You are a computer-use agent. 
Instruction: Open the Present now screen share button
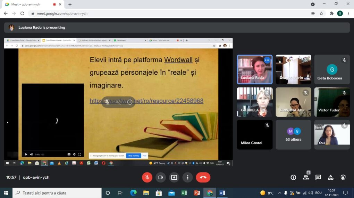tap(174, 177)
